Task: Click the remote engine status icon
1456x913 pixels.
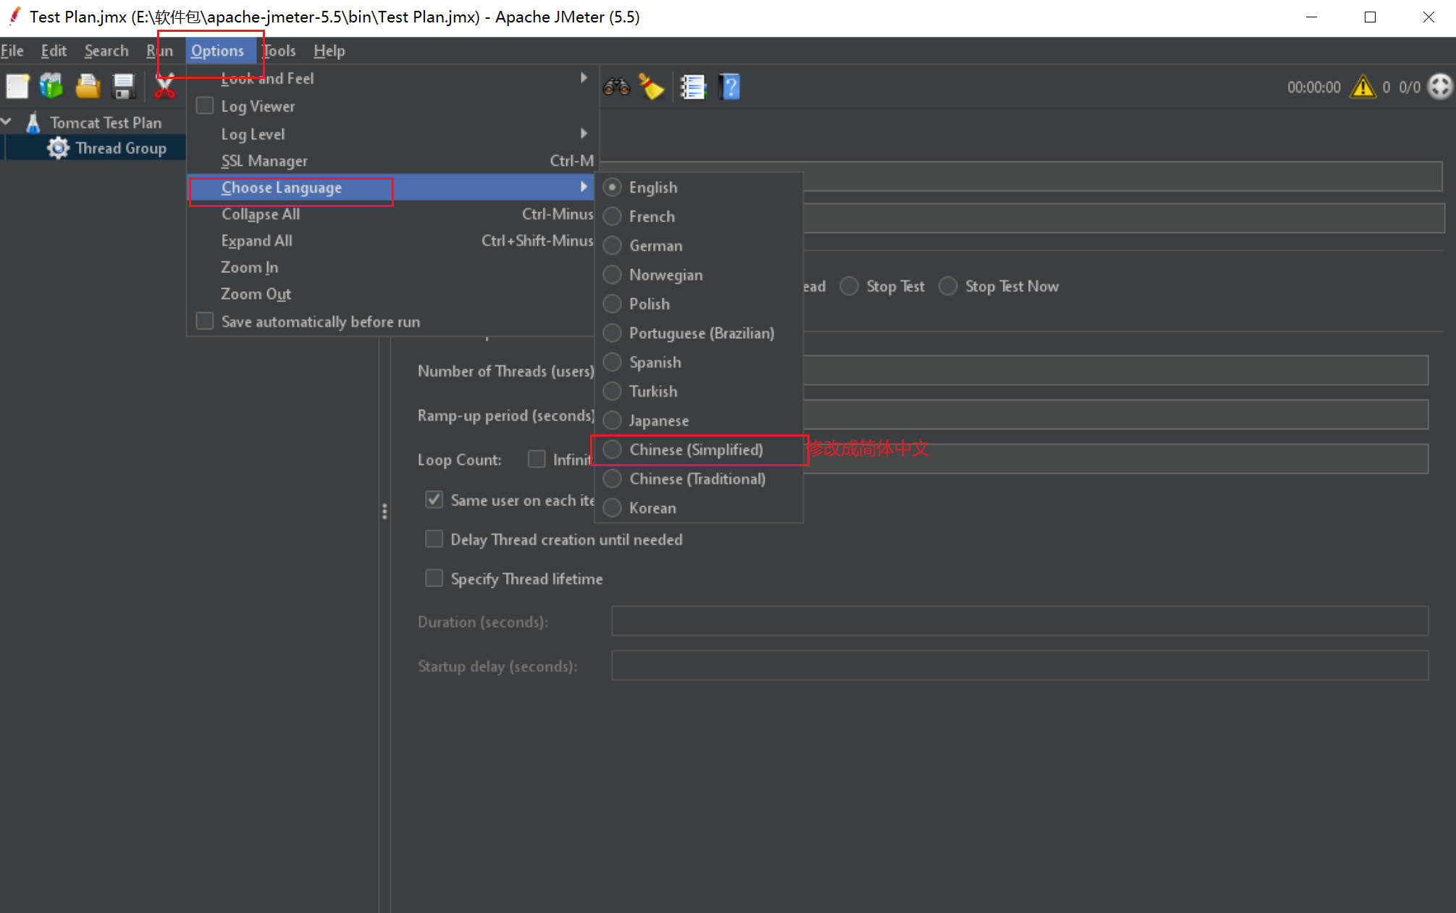Action: (x=1440, y=87)
